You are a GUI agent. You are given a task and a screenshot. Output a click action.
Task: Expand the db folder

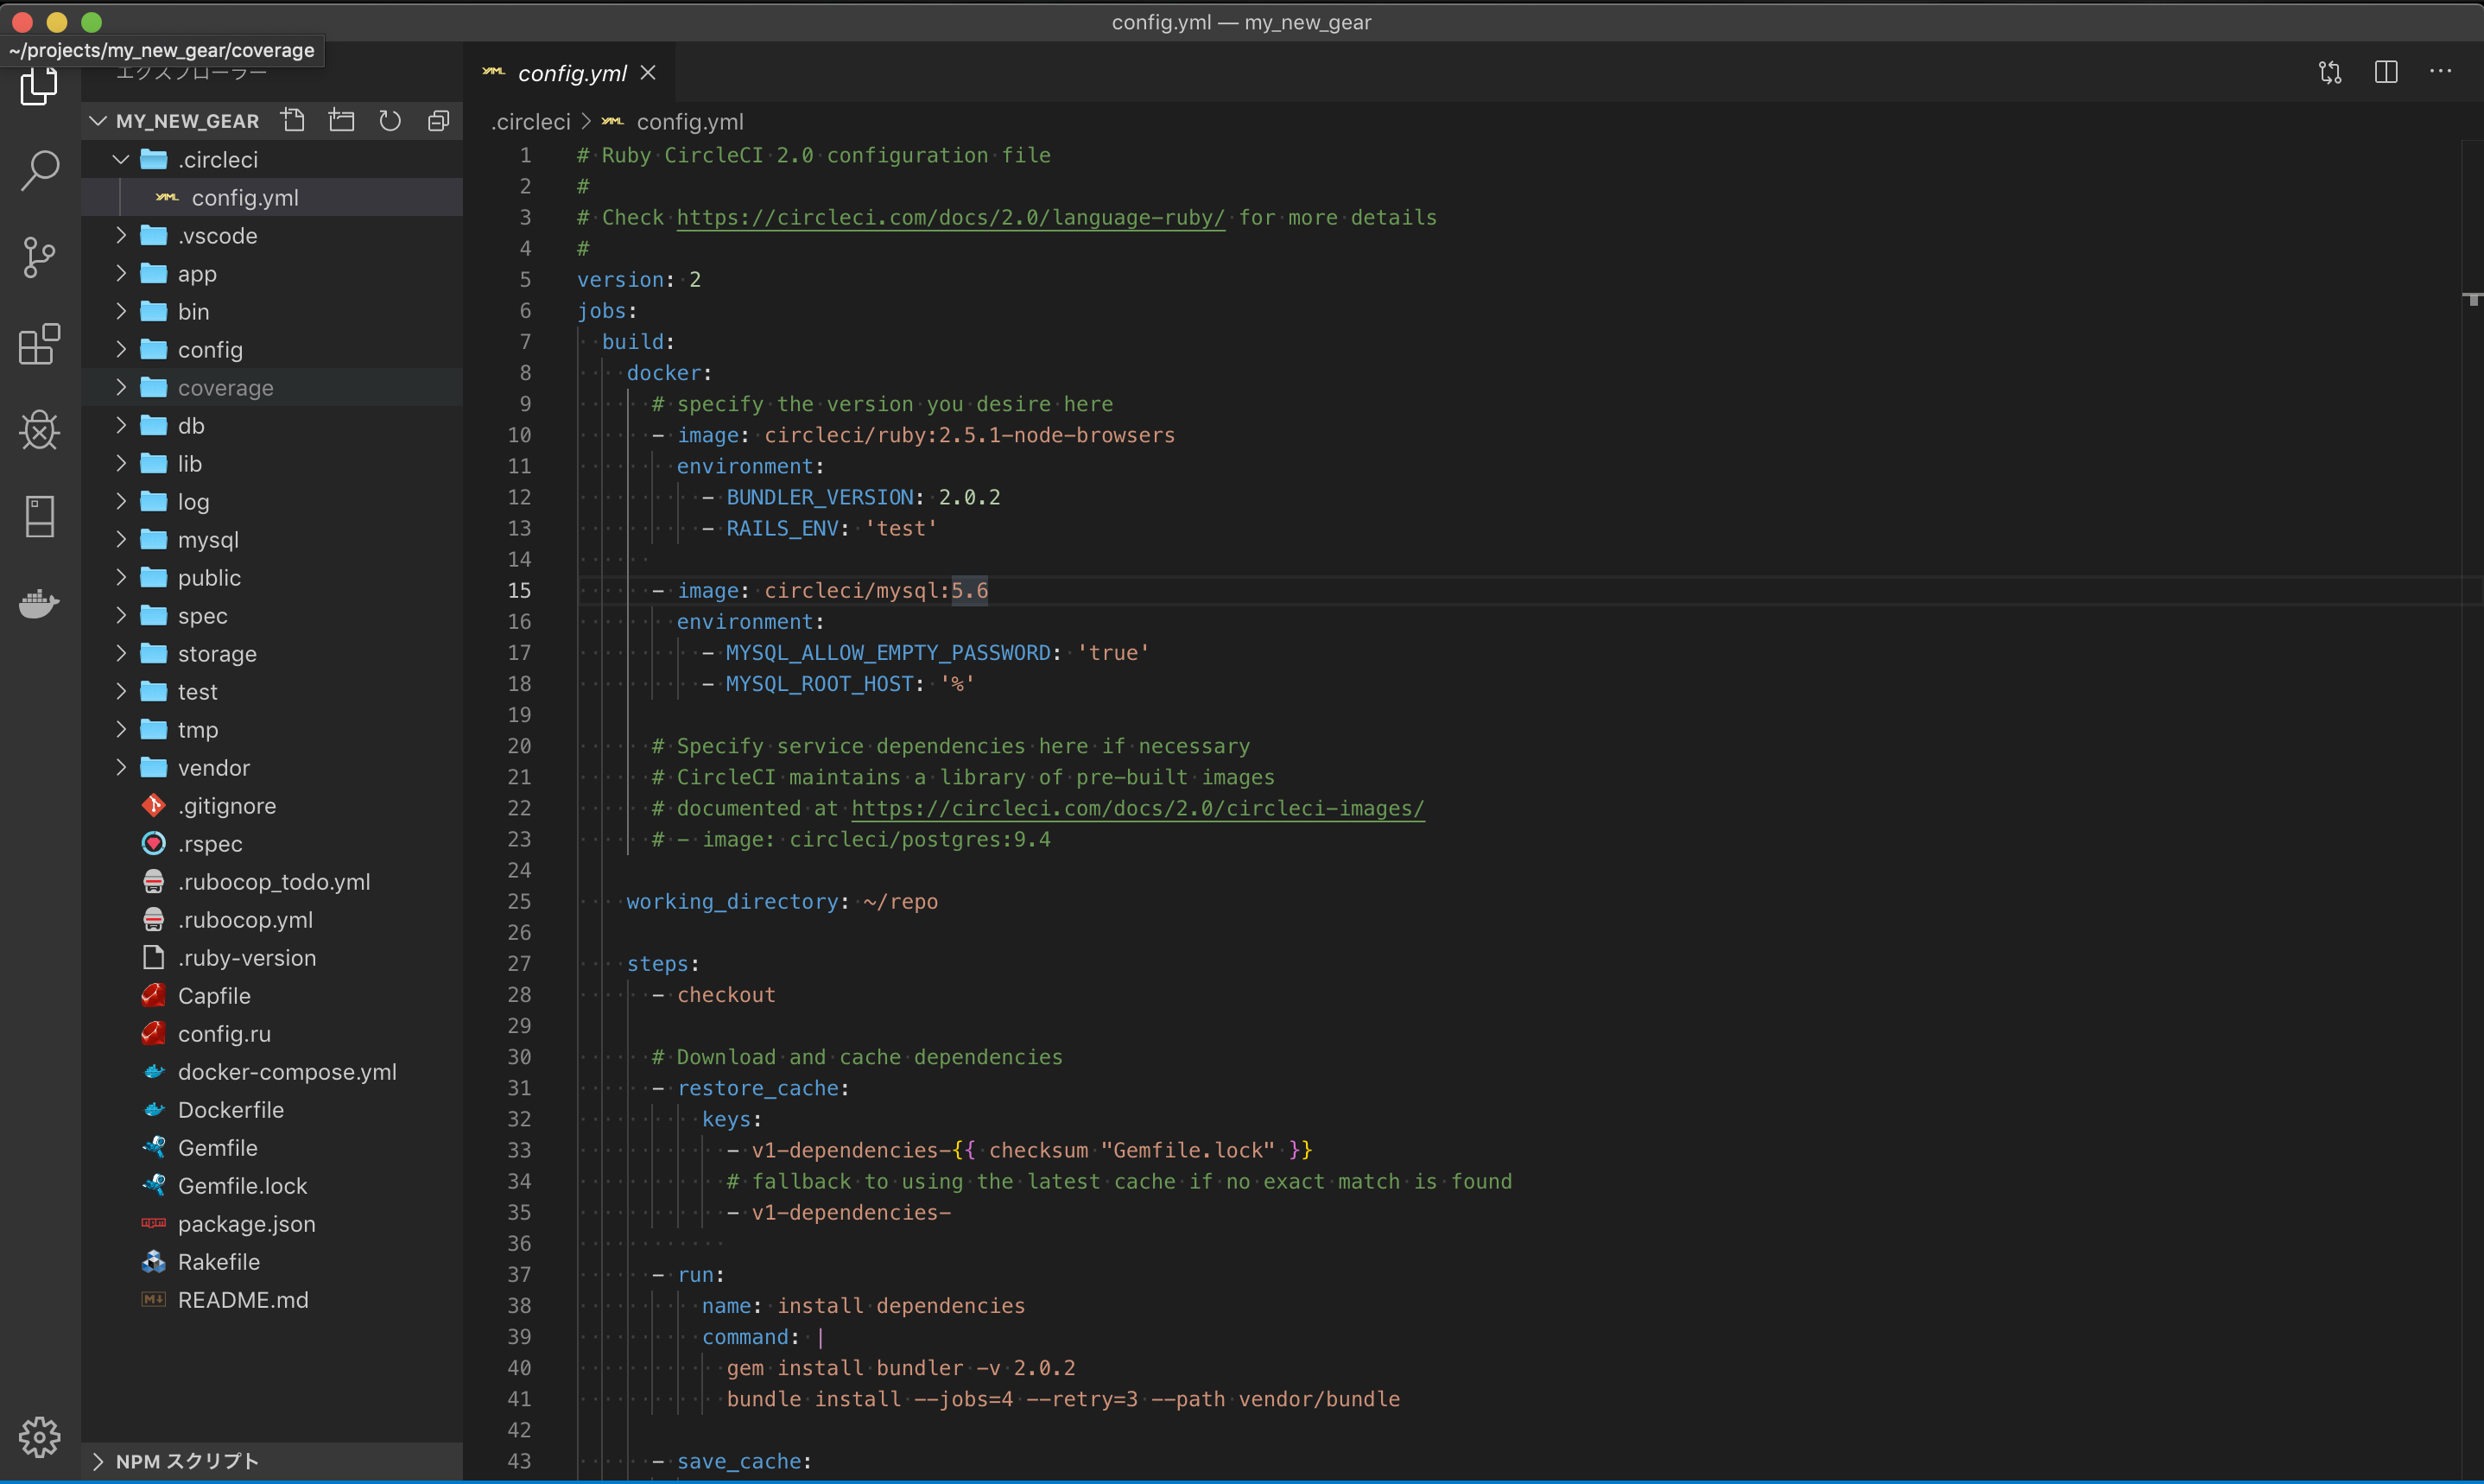121,426
